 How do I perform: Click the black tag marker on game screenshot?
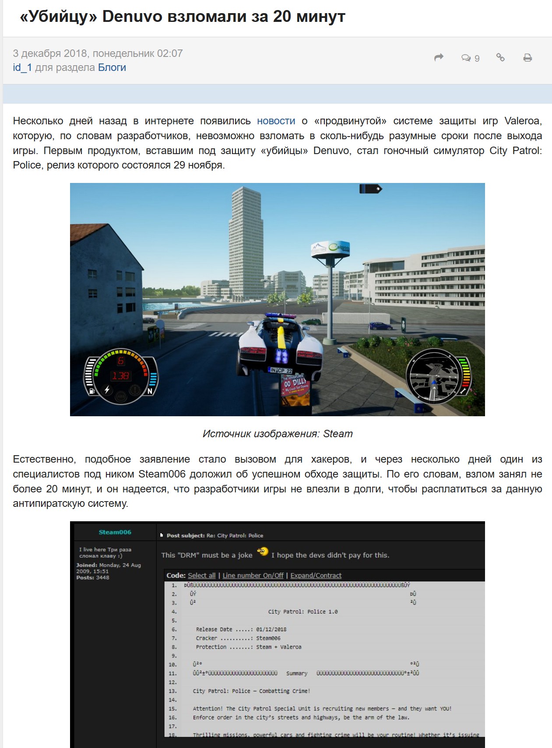[370, 189]
